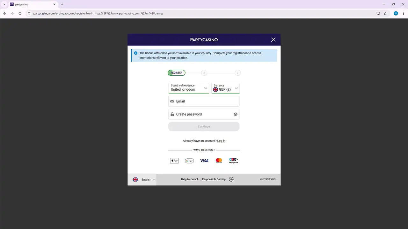This screenshot has height=229, width=408.
Task: Follow the Log in link
Action: (x=221, y=141)
